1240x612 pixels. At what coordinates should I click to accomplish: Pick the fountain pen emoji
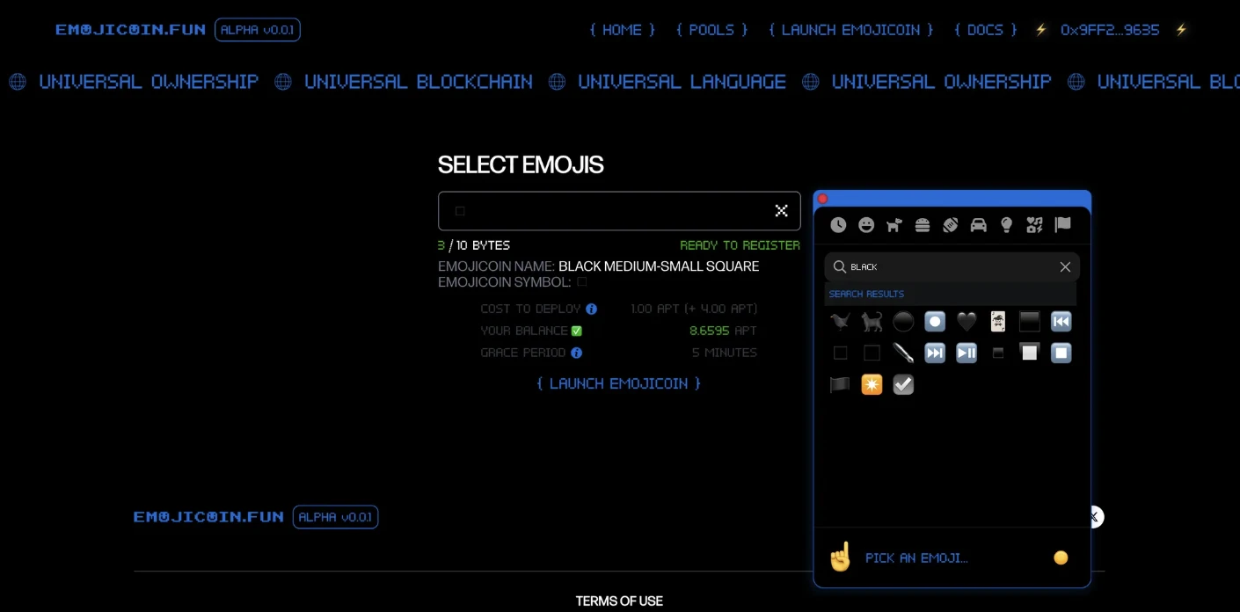point(903,353)
